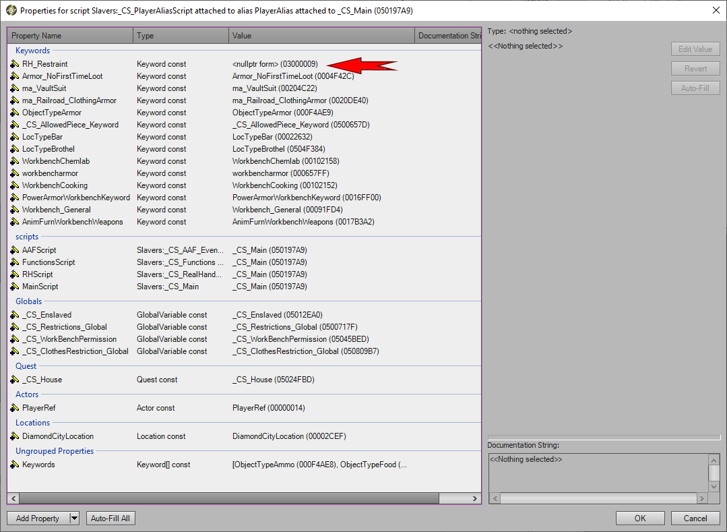Viewport: 727px width, 532px height.
Task: Click the property list scroll right arrow
Action: (475, 498)
